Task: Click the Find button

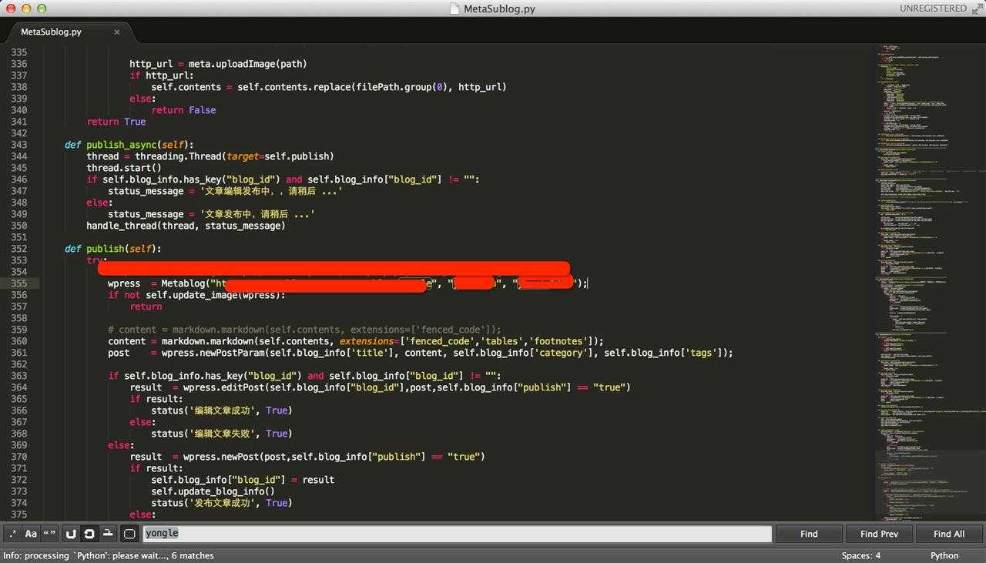Action: tap(809, 534)
